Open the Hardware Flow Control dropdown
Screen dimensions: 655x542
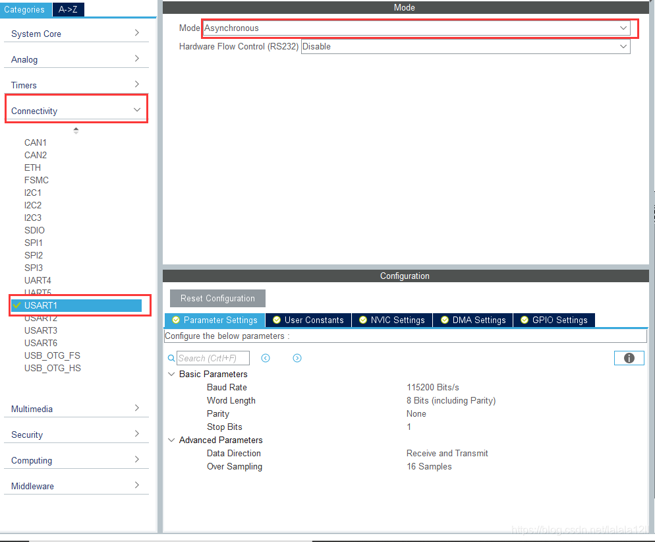[x=465, y=46]
